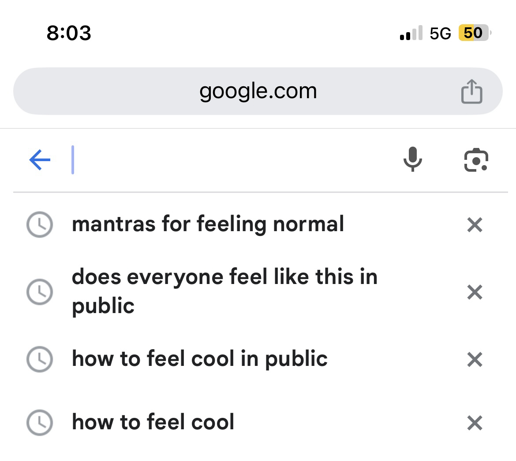Focus the empty Google search field
The image size is (516, 461).
[229, 160]
